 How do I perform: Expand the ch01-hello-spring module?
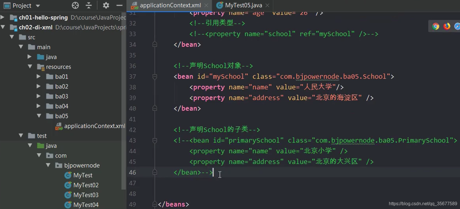click(3, 17)
